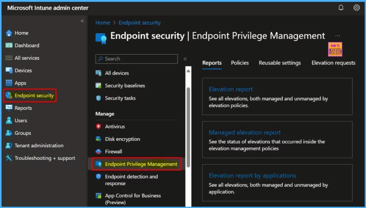Open the Reusable settings tab
This screenshot has height=208, width=366.
280,63
